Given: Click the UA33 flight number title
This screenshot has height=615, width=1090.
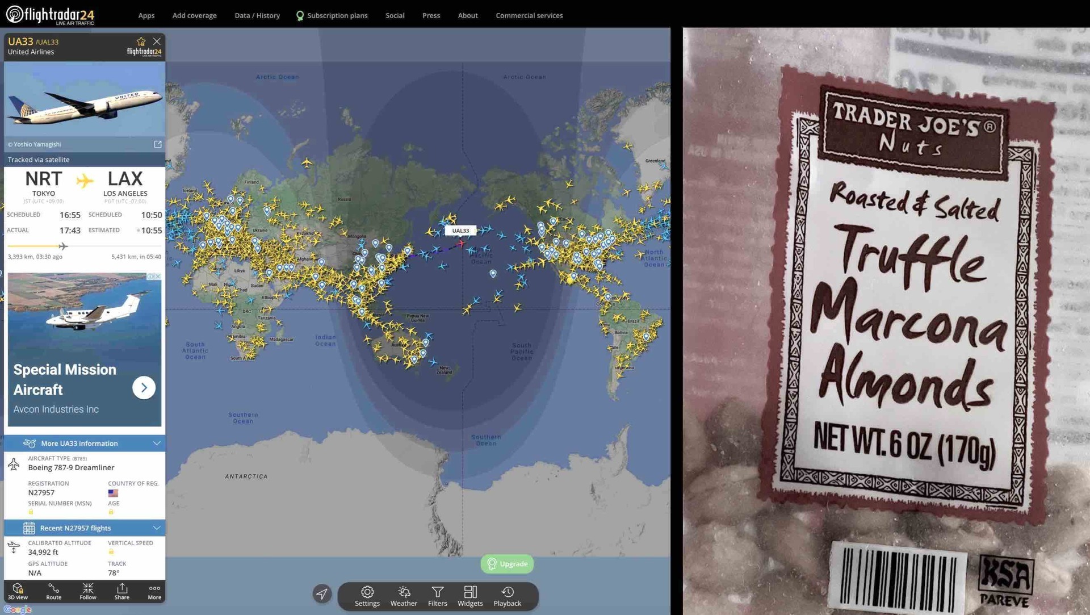Looking at the screenshot, I should 20,41.
